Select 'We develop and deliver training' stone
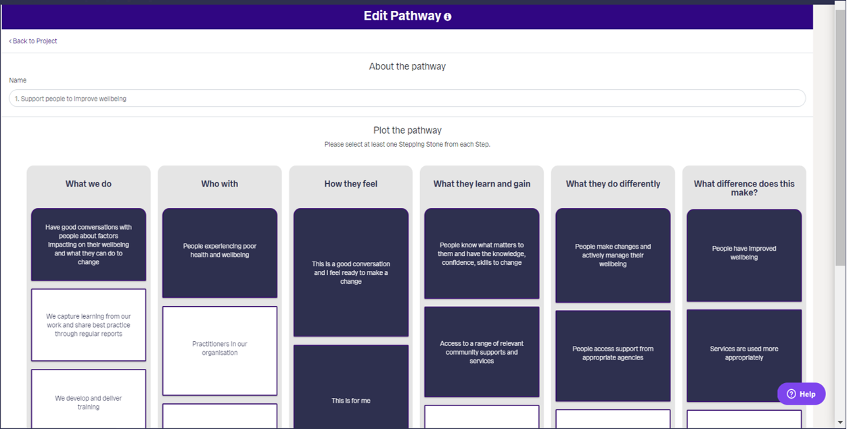Image resolution: width=851 pixels, height=429 pixels. click(89, 399)
